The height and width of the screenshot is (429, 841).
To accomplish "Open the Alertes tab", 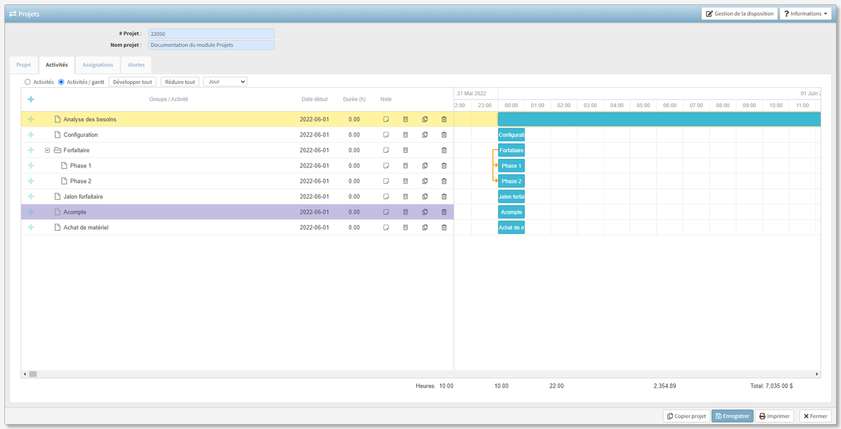I will tap(136, 65).
